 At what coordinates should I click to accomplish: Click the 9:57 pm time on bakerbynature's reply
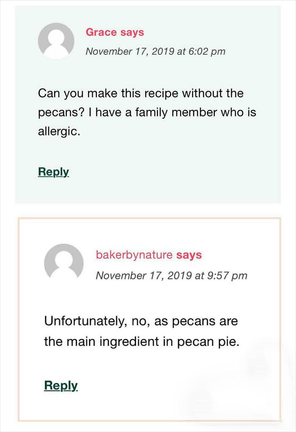pyautogui.click(x=227, y=276)
